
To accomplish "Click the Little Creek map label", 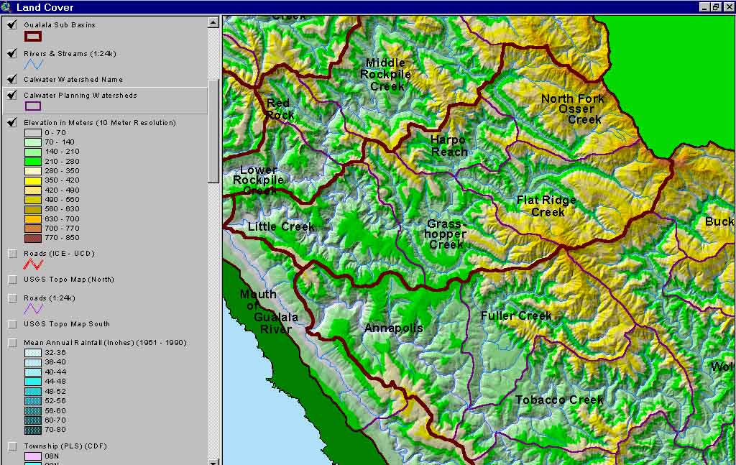I will coord(281,226).
